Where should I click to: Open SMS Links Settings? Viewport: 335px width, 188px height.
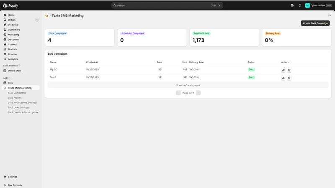(18, 107)
